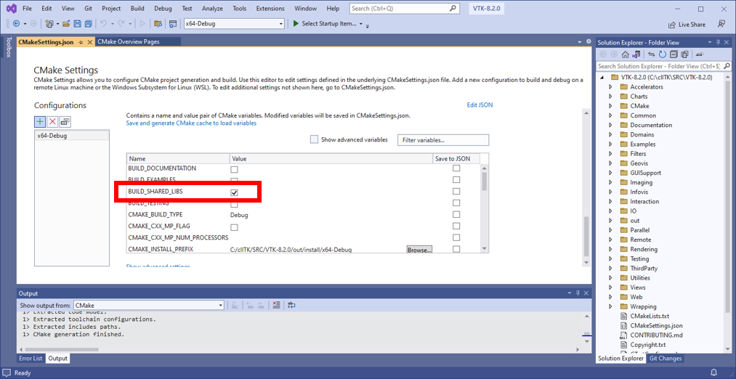Open the Toolbox side panel
The image size is (736, 379).
(x=8, y=47)
